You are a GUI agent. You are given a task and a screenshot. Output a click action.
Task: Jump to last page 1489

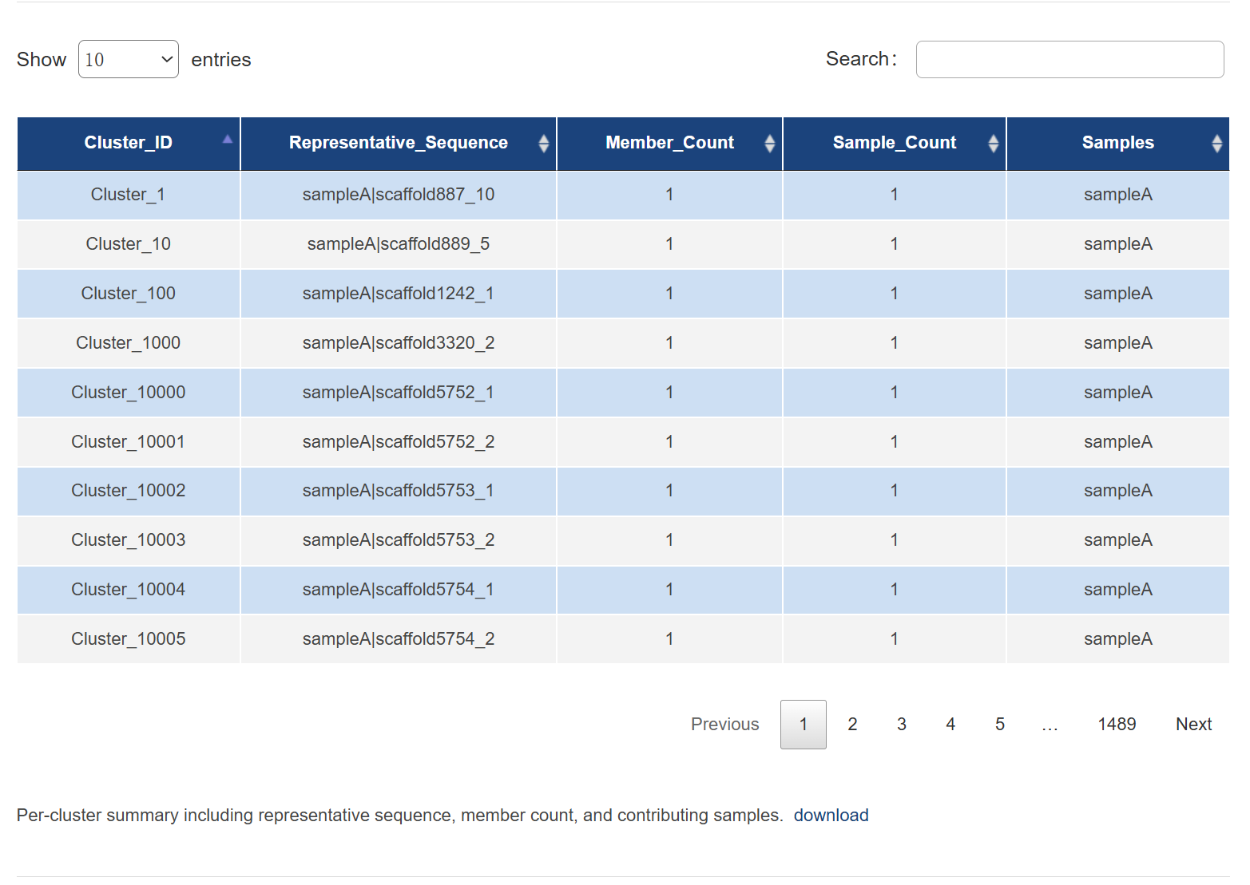point(1117,724)
